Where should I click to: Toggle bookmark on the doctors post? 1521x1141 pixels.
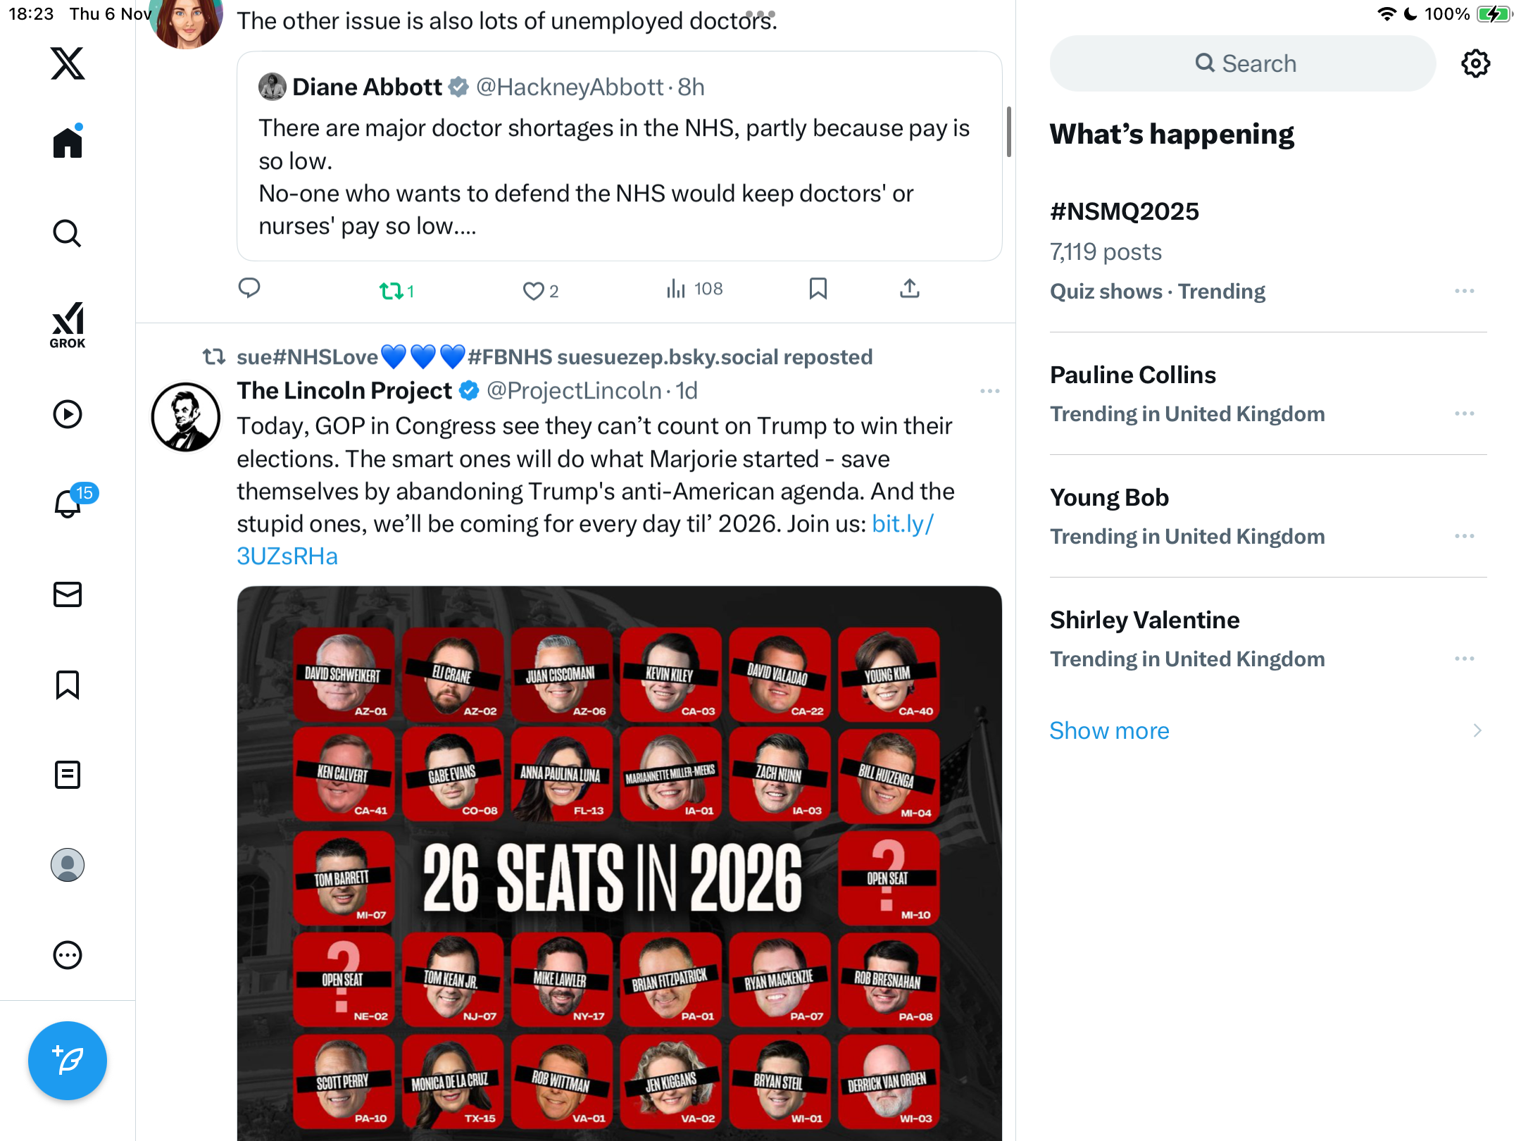818,289
